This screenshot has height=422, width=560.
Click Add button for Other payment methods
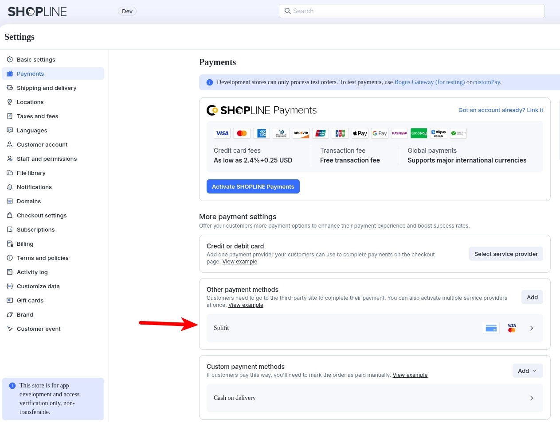point(532,297)
